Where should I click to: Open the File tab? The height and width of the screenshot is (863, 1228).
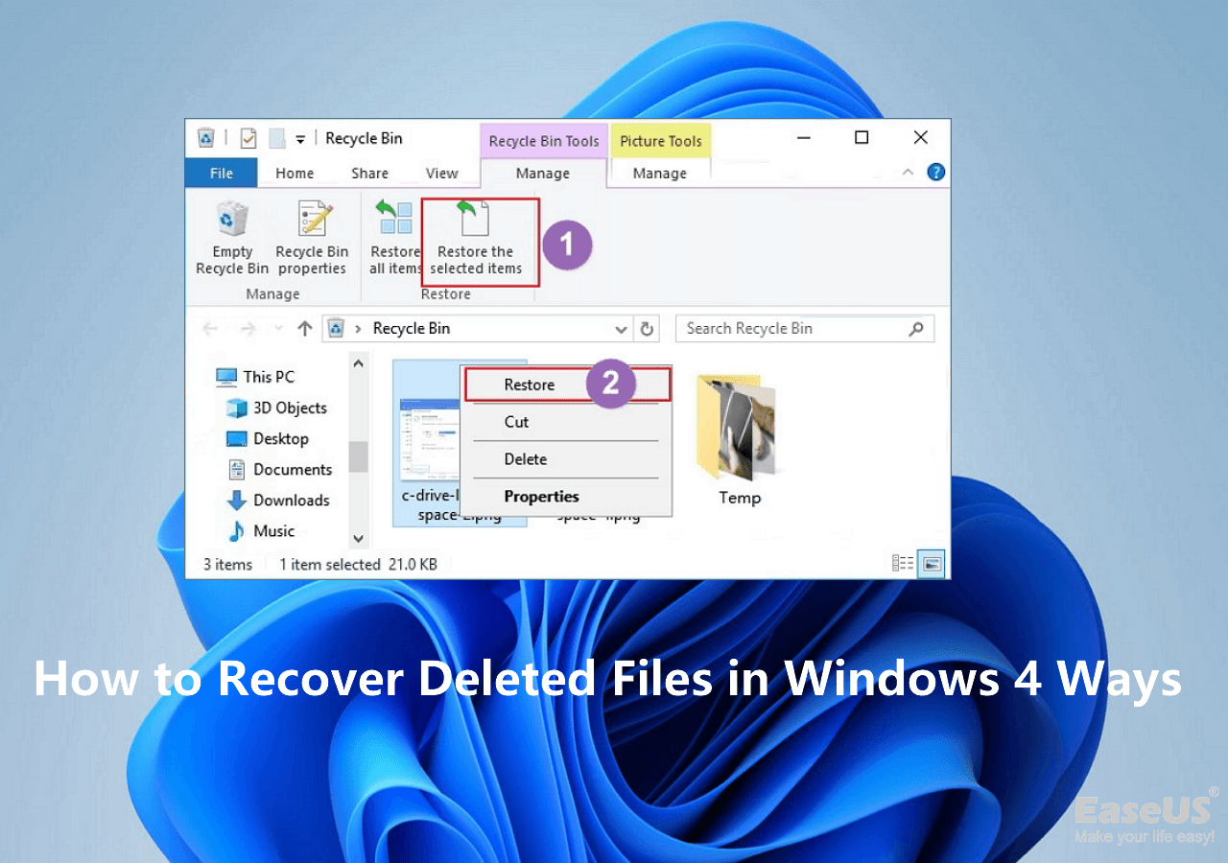pyautogui.click(x=221, y=173)
